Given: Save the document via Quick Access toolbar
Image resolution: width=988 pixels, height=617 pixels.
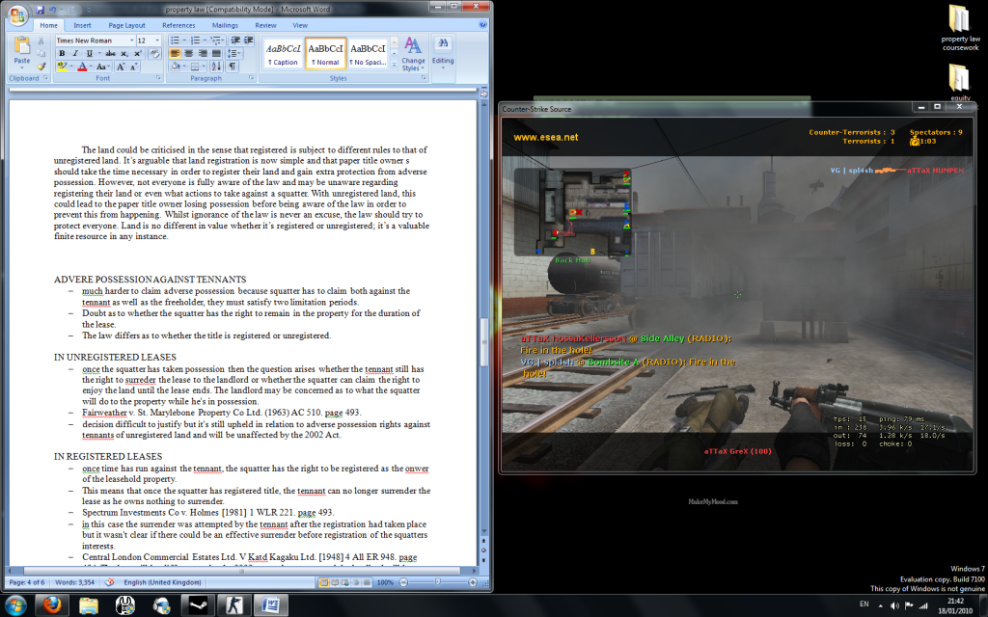Looking at the screenshot, I should (40, 10).
